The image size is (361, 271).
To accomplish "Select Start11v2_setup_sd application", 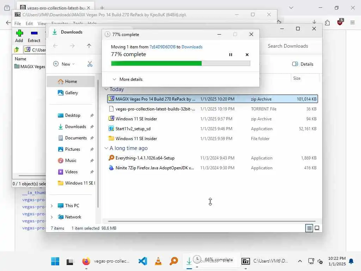I will pyautogui.click(x=213, y=129).
